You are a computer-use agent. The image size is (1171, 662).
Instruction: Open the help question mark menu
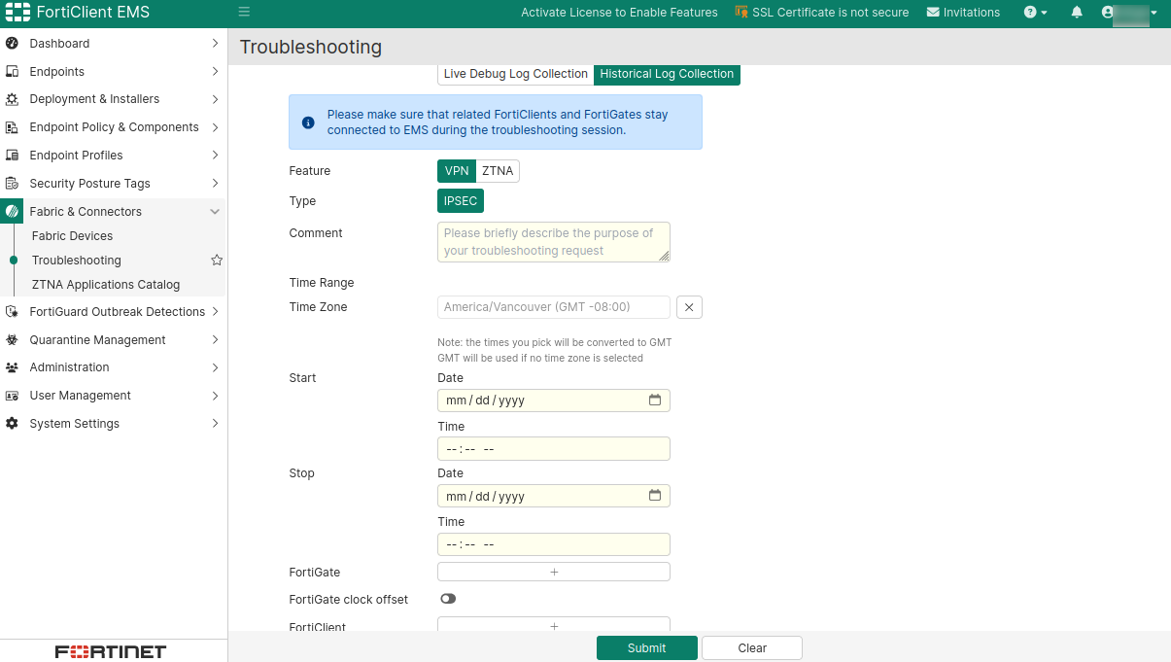coord(1030,13)
